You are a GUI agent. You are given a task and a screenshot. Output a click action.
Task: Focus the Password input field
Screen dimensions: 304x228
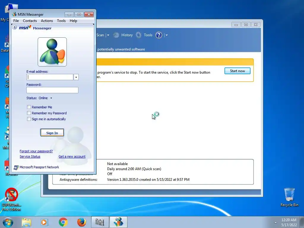[52, 90]
